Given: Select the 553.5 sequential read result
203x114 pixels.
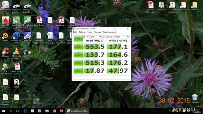Looking at the screenshot, I should (95, 47).
